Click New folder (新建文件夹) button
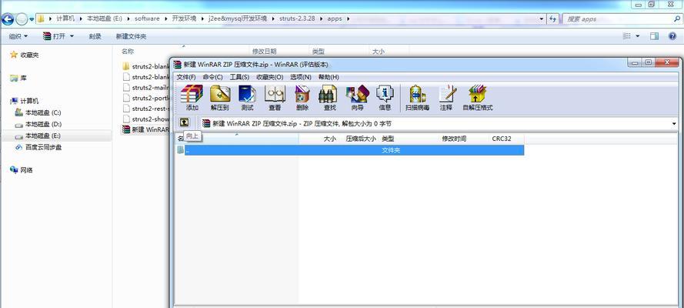Image resolution: width=684 pixels, height=308 pixels. coord(131,36)
